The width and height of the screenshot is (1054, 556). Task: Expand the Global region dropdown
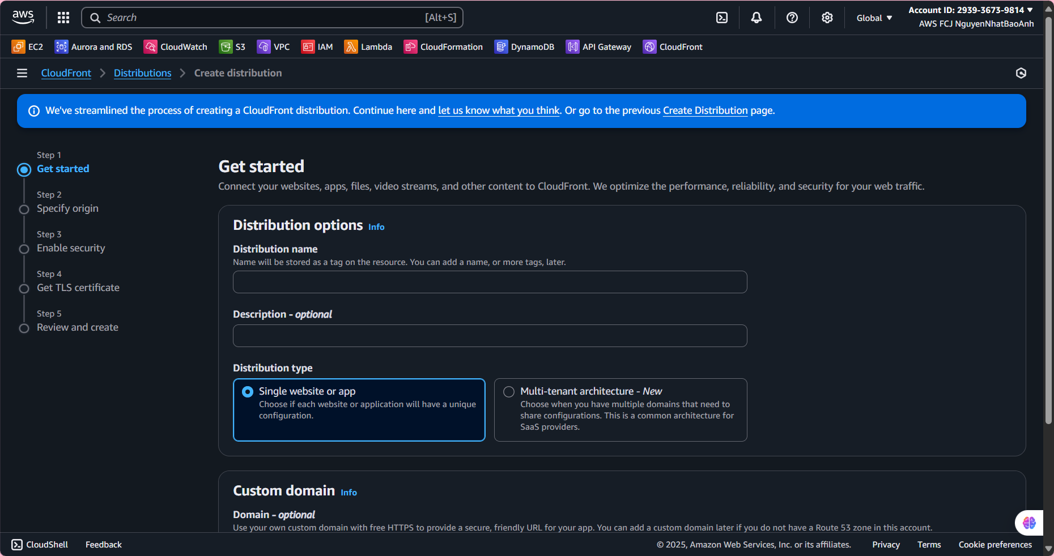(x=874, y=18)
